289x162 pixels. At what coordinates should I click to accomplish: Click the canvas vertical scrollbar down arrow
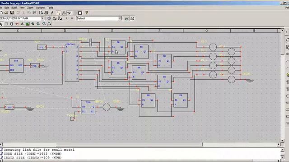282,141
